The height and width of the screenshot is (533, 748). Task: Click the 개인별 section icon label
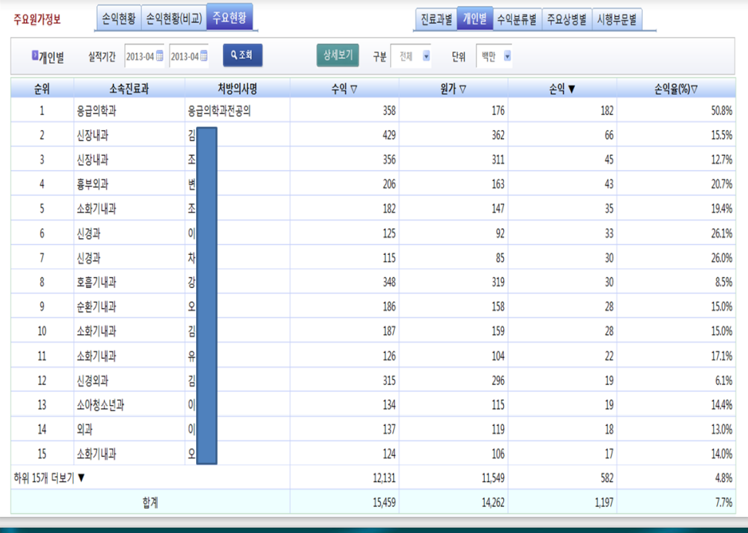pos(48,57)
